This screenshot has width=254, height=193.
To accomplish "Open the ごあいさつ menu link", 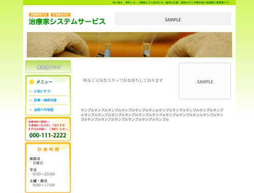I will point(42,91).
